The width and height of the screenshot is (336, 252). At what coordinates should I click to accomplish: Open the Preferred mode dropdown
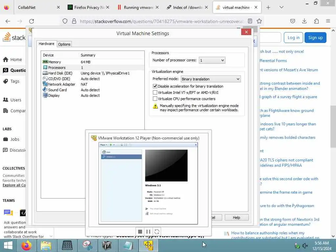point(211,79)
